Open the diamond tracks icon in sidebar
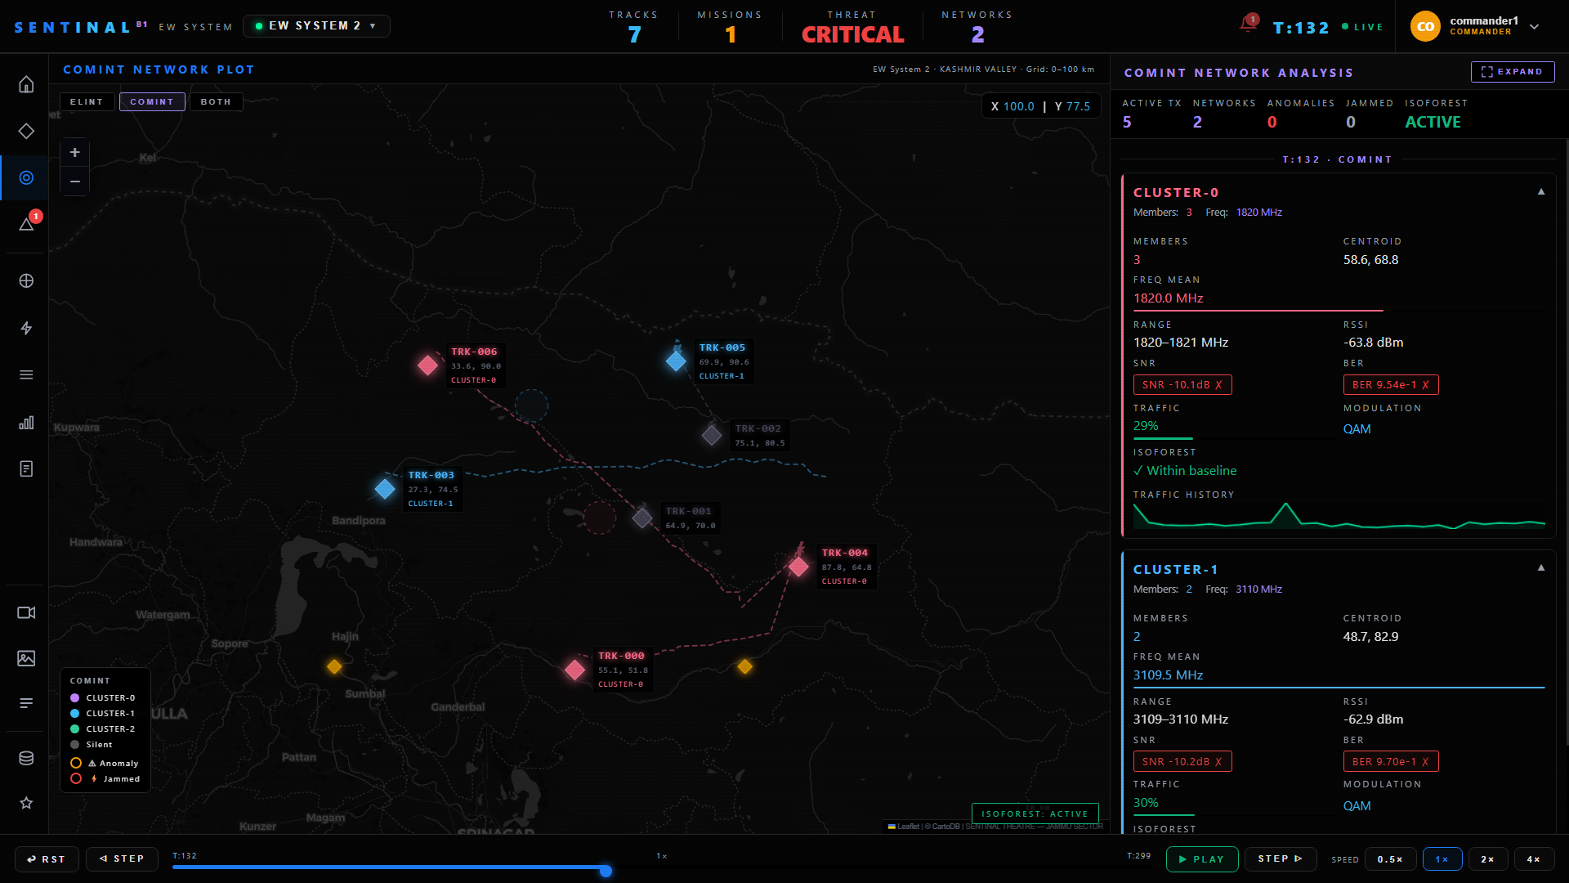Viewport: 1569px width, 883px height. pos(26,131)
